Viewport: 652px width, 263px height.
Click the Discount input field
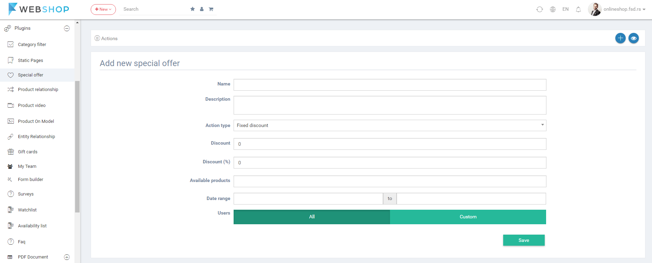390,144
